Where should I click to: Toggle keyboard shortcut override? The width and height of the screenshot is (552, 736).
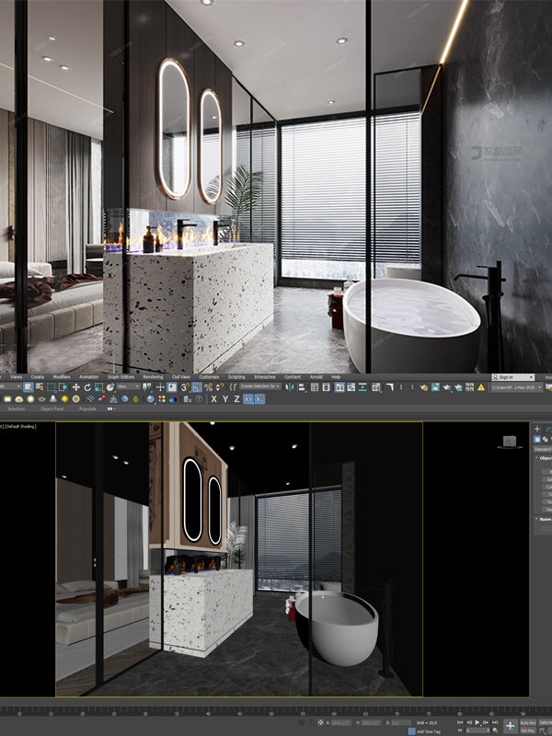tap(172, 387)
